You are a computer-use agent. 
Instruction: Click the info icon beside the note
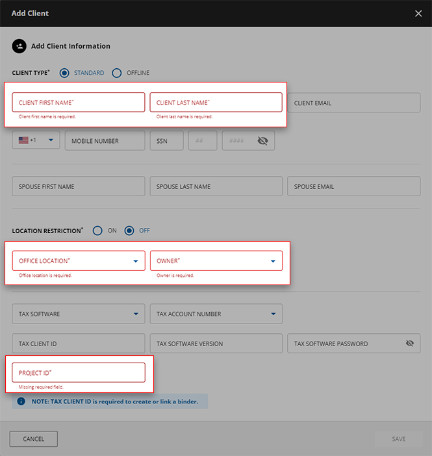pyautogui.click(x=21, y=401)
